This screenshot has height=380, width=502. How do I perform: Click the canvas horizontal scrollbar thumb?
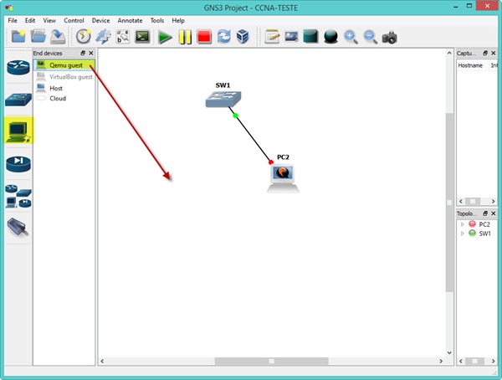coord(271,361)
